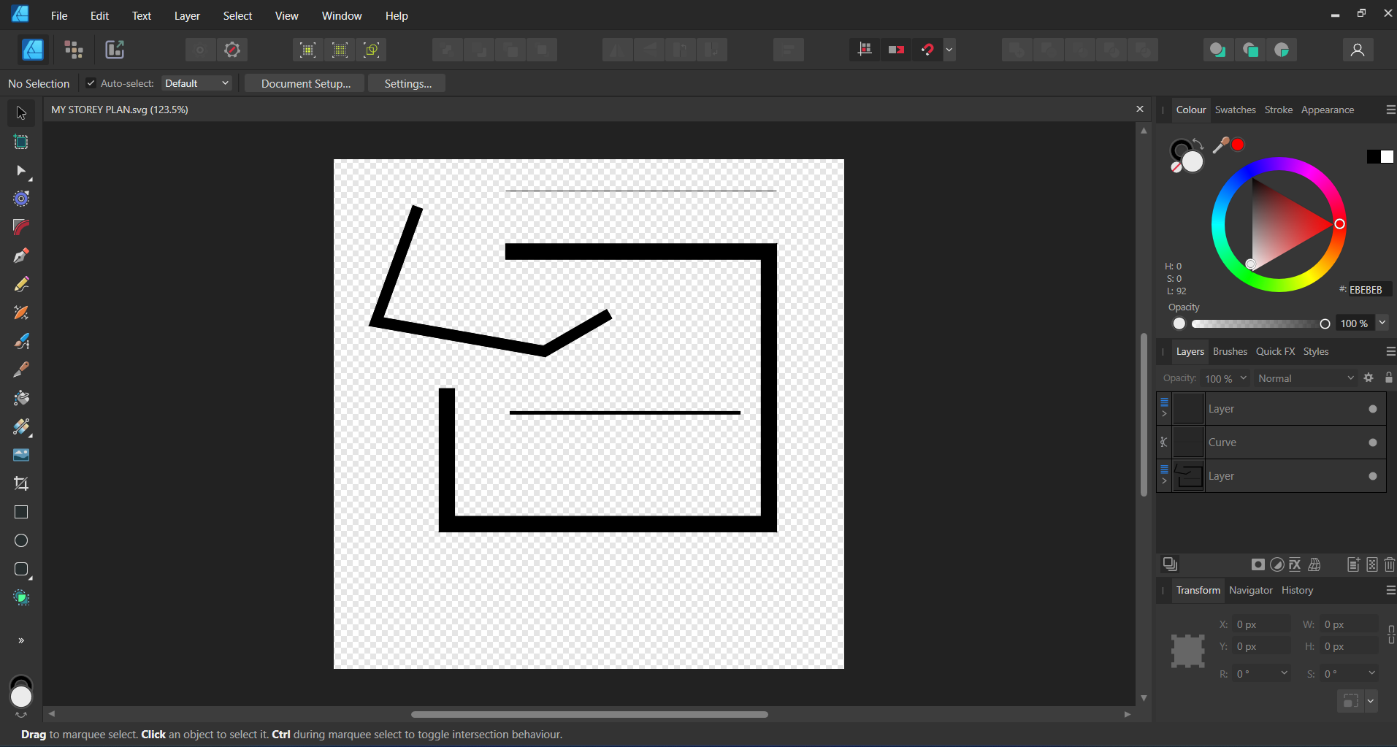Switch to the Pixel Persona
The width and height of the screenshot is (1397, 747).
click(x=74, y=50)
